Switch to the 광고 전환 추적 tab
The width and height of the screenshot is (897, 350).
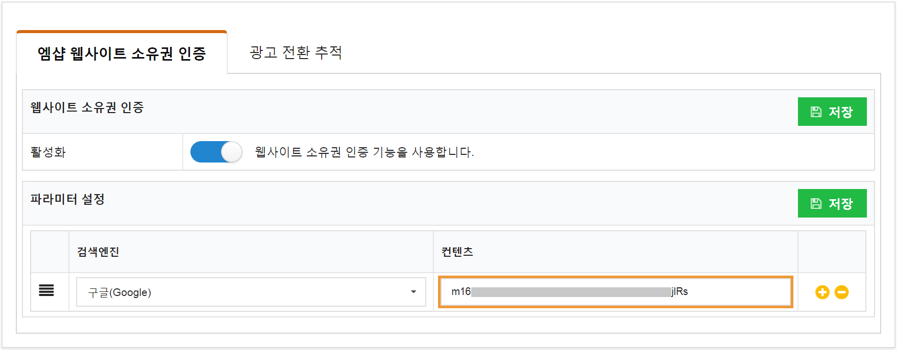[296, 52]
